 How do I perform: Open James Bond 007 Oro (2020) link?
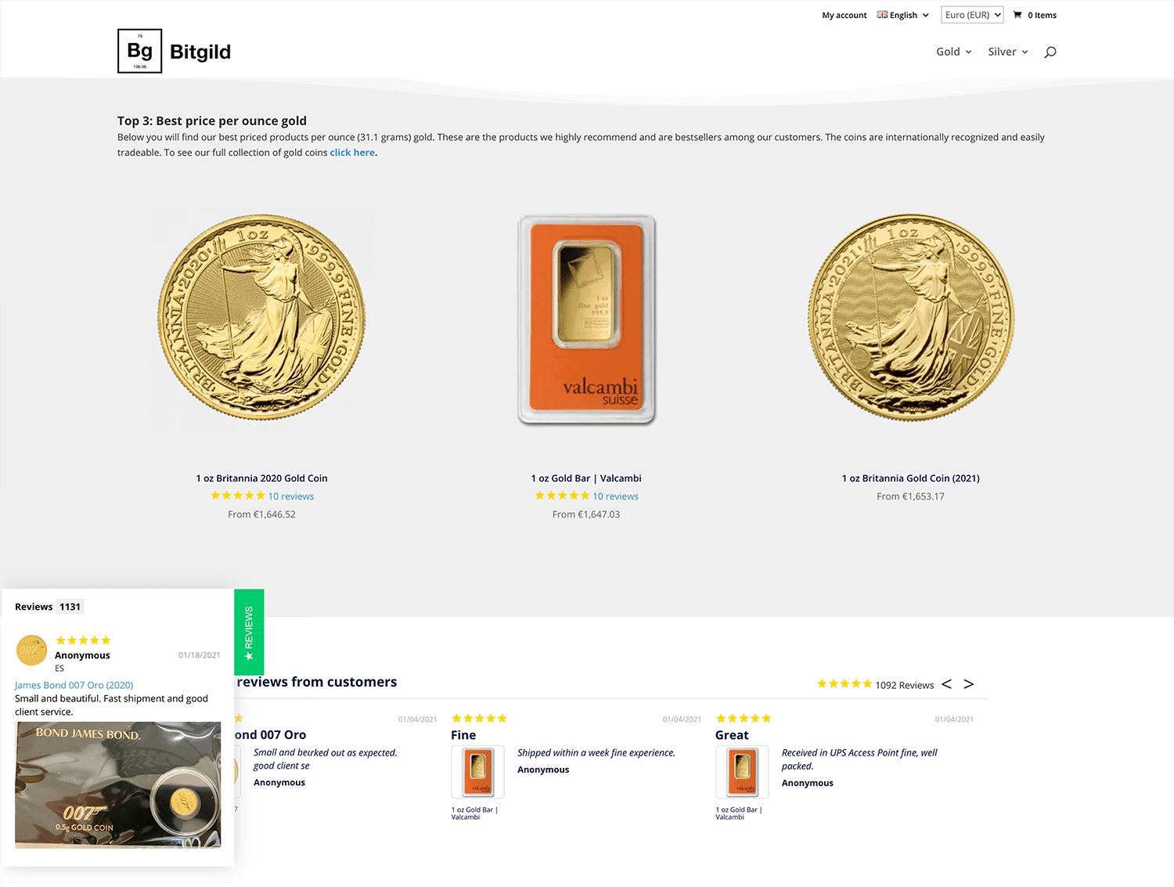pyautogui.click(x=74, y=685)
